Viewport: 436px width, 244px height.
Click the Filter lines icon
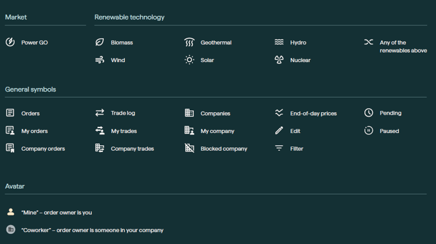pyautogui.click(x=279, y=148)
